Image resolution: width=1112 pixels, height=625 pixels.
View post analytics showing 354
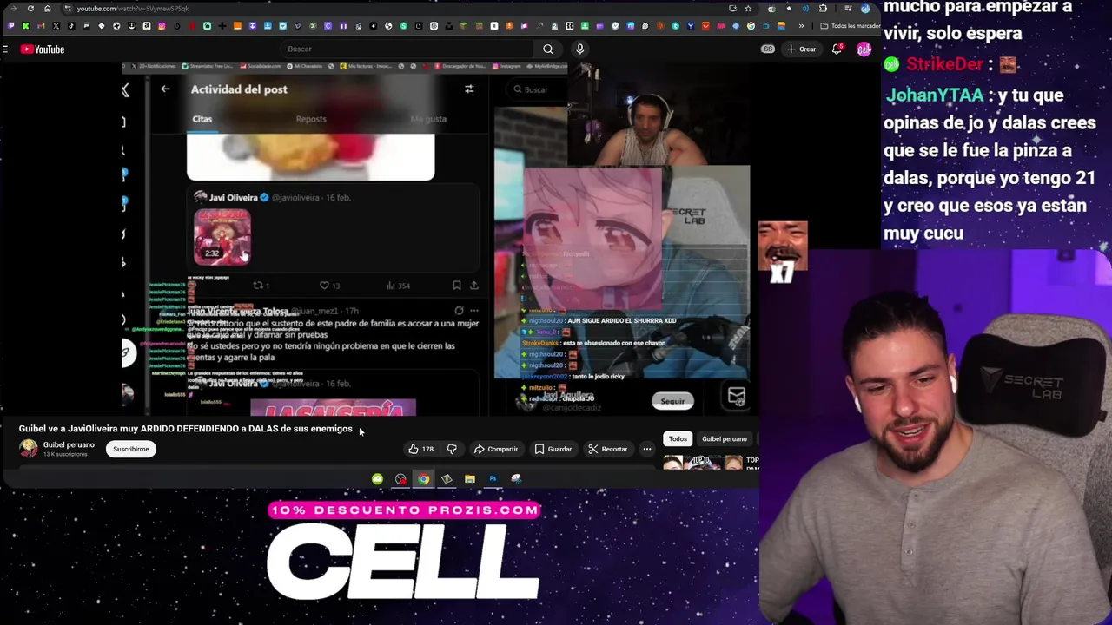point(397,286)
